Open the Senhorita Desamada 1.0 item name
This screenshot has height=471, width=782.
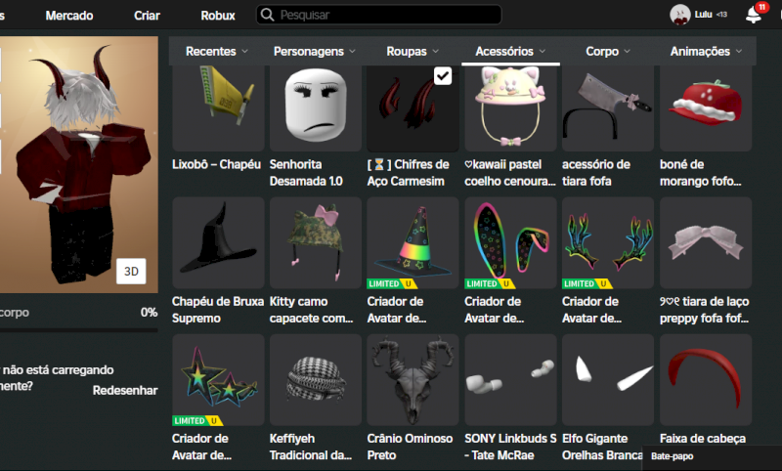306,172
